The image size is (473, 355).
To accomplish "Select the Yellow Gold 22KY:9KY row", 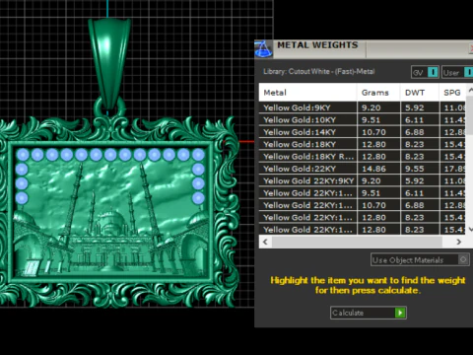I will click(362, 180).
